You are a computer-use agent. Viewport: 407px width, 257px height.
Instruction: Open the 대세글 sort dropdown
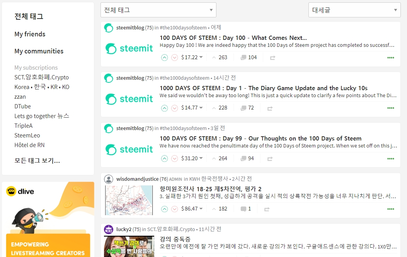[x=354, y=10]
